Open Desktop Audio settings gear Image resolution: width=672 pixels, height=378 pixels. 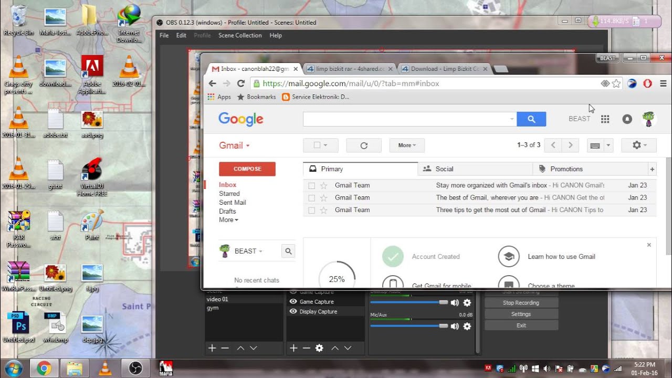[467, 302]
